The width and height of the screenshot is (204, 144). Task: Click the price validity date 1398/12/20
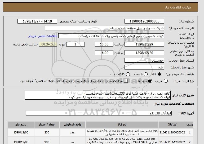(144, 53)
